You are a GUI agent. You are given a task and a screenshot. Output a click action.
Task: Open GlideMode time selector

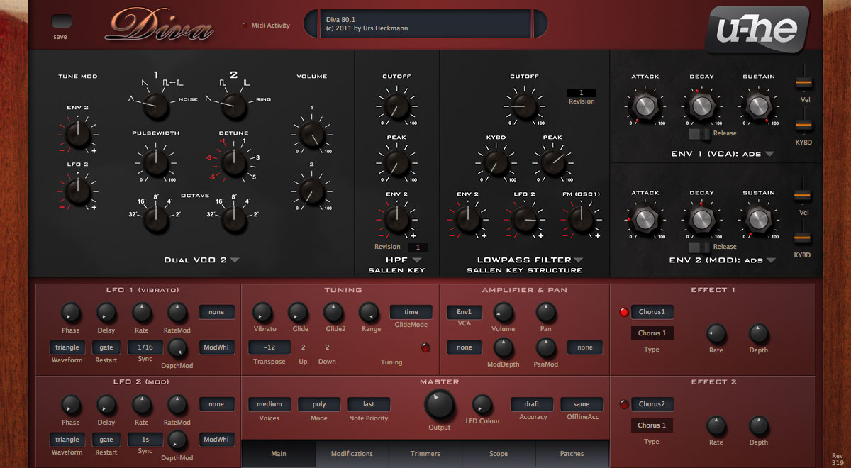(411, 312)
